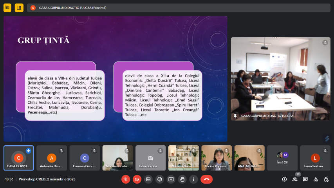Open the three-dot more options menu
The image size is (334, 188).
pyautogui.click(x=193, y=179)
